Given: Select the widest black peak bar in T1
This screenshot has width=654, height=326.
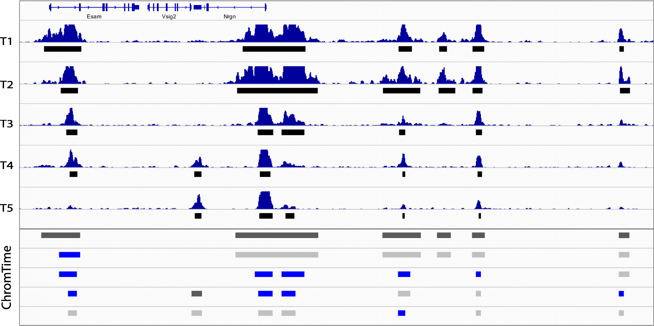Looking at the screenshot, I should click(274, 49).
